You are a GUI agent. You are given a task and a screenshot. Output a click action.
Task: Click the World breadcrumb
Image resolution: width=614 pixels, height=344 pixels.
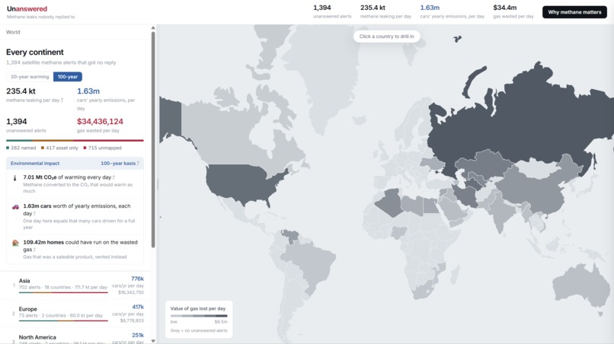13,32
